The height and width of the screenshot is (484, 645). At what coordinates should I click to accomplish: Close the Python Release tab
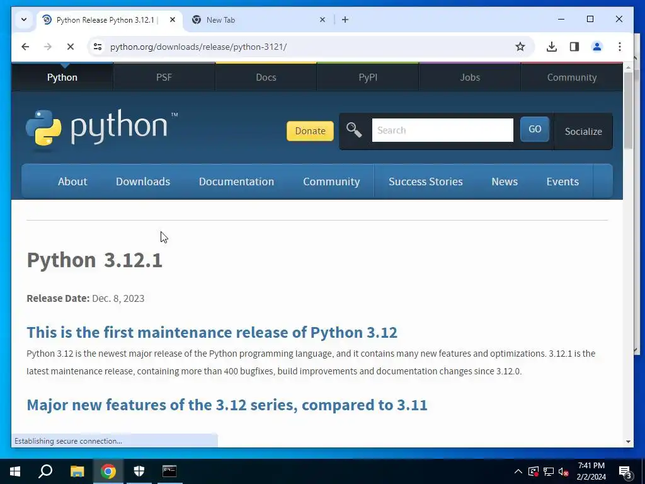(x=173, y=20)
